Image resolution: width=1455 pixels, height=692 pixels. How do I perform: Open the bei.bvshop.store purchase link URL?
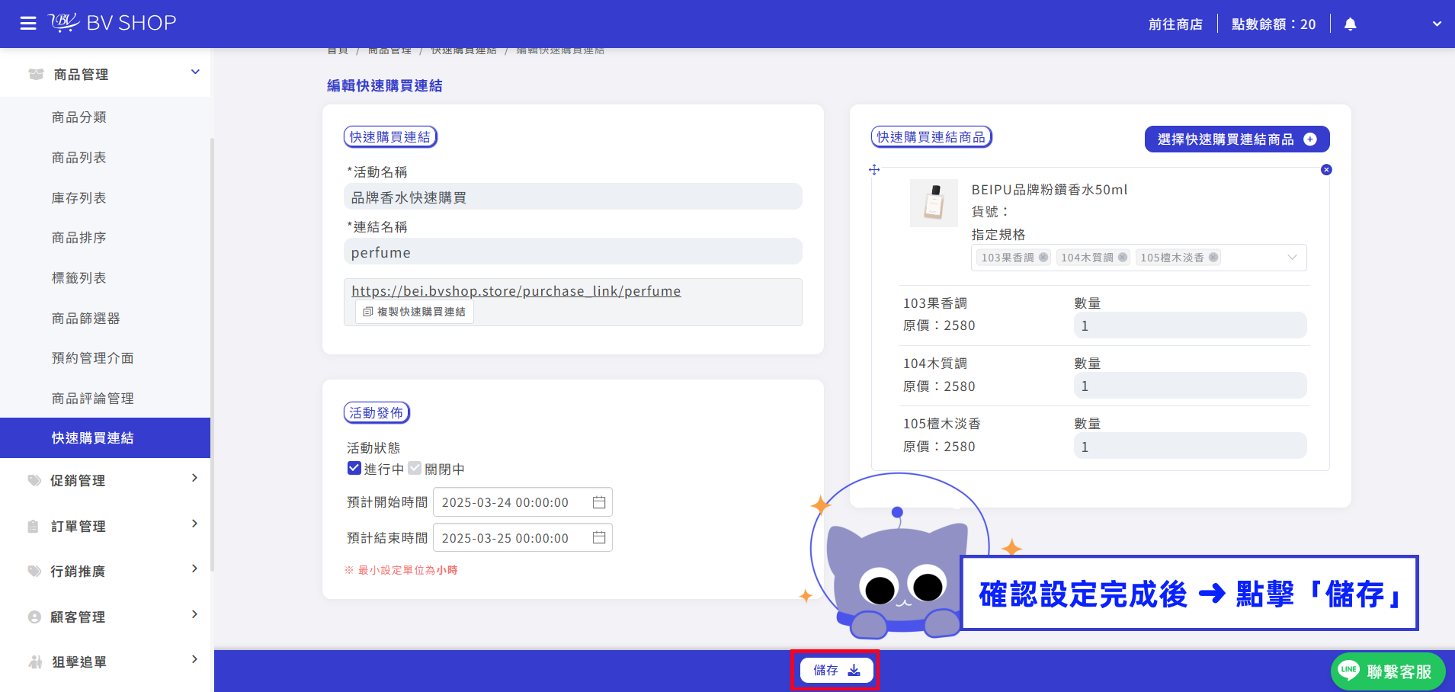[516, 291]
